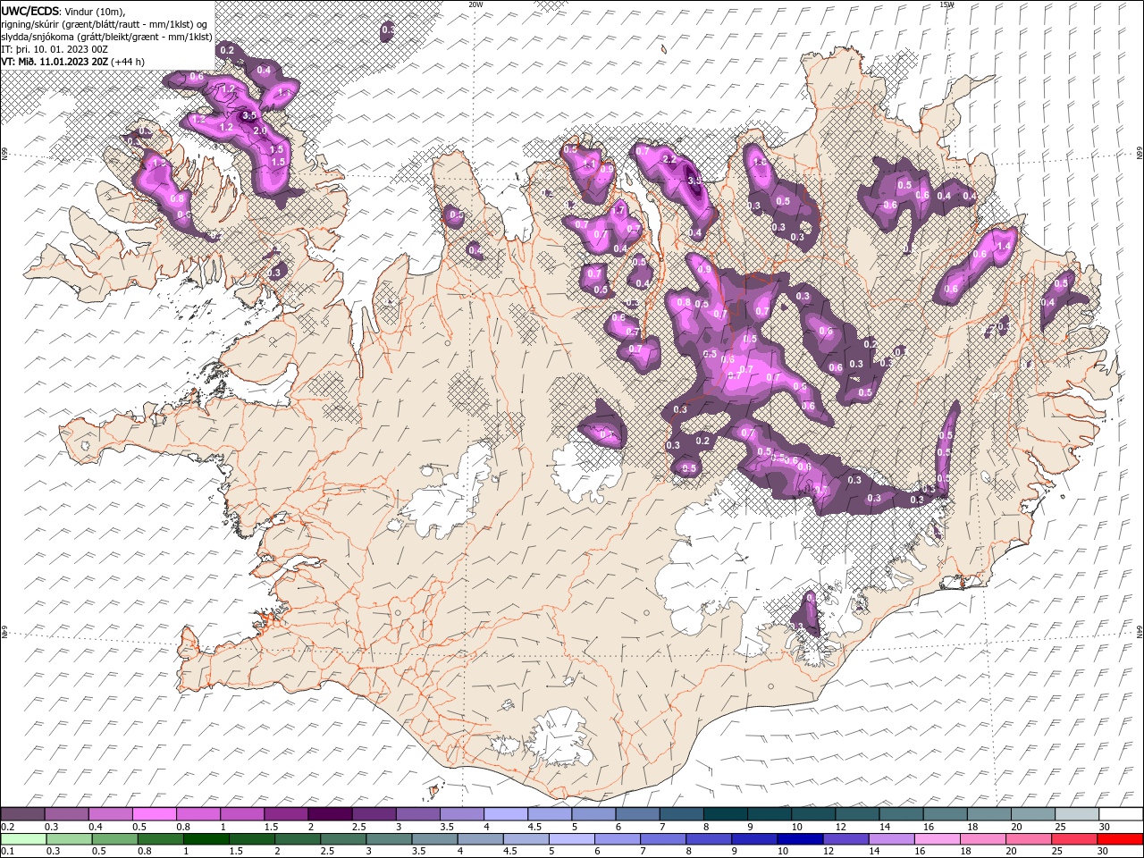Screen dimensions: 1144x858
Task: Click the 2.2 snowfall value on the map
Action: click(x=669, y=159)
